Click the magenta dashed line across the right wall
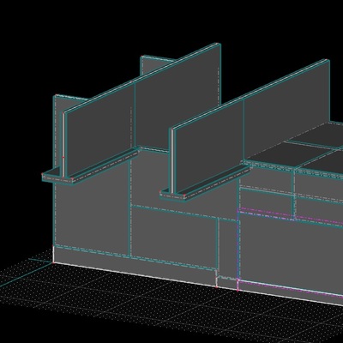Screen dimensions: 343x343 click(x=290, y=216)
